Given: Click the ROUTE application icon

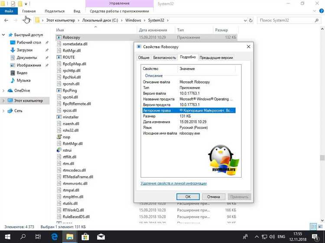Looking at the screenshot, I should coord(59,57).
